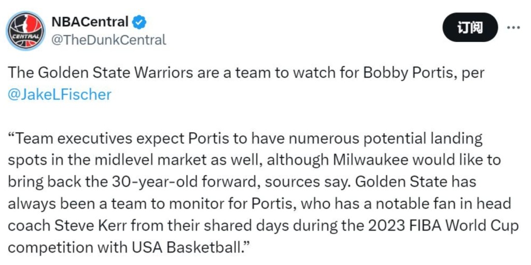This screenshot has width=531, height=265.
Task: Click the @TheDunkCentral handle
Action: pyautogui.click(x=108, y=40)
